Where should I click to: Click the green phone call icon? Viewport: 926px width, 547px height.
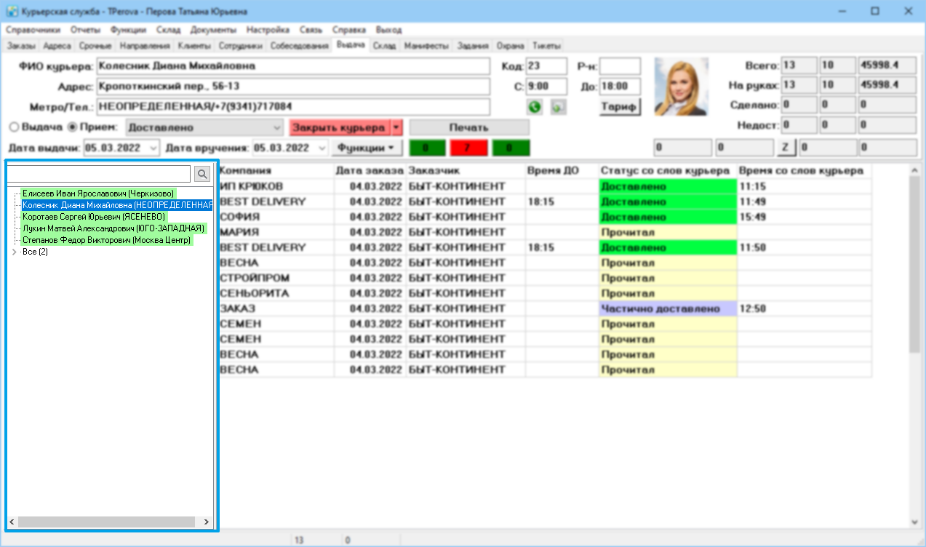535,107
